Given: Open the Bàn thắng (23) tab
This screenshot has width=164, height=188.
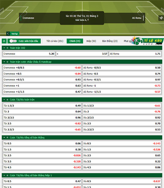Looking at the screenshot, I should coord(110,41).
